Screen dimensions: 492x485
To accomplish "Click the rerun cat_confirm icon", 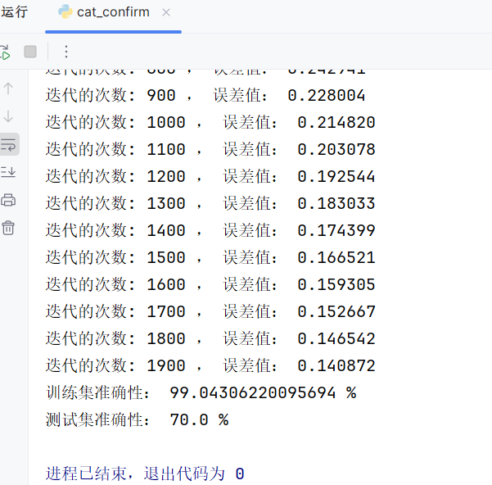I will 4,52.
